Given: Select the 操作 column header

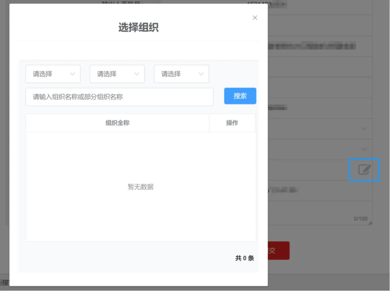Looking at the screenshot, I should [x=232, y=123].
